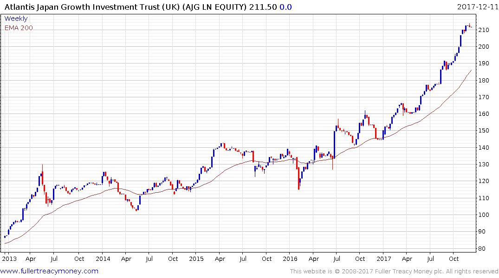Click the 190 price axis label
This screenshot has height=278, width=499.
coord(484,63)
